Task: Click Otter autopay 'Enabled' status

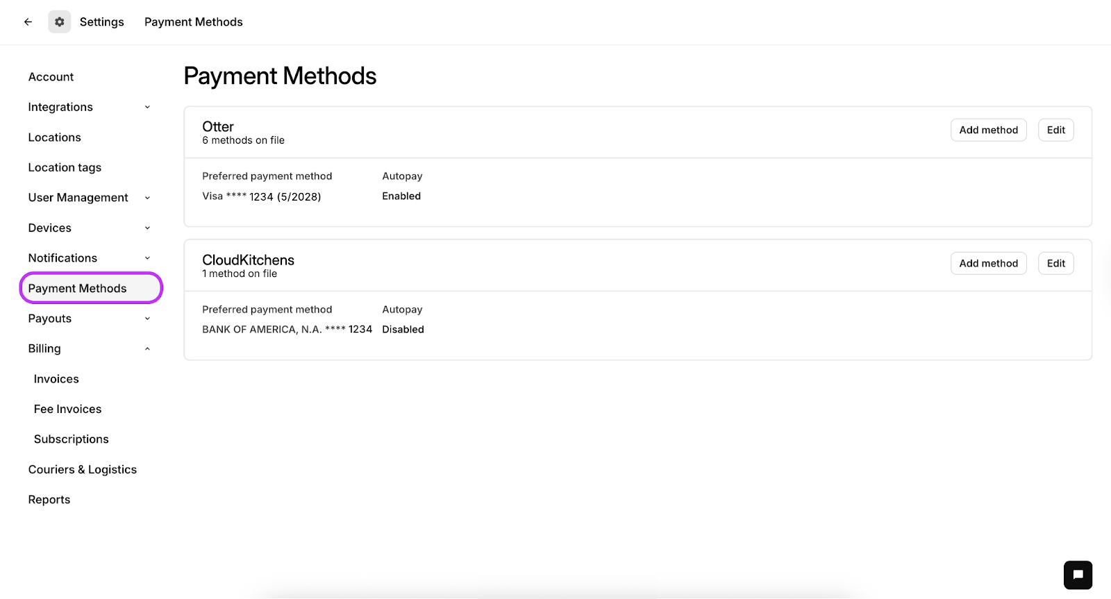Action: point(401,196)
